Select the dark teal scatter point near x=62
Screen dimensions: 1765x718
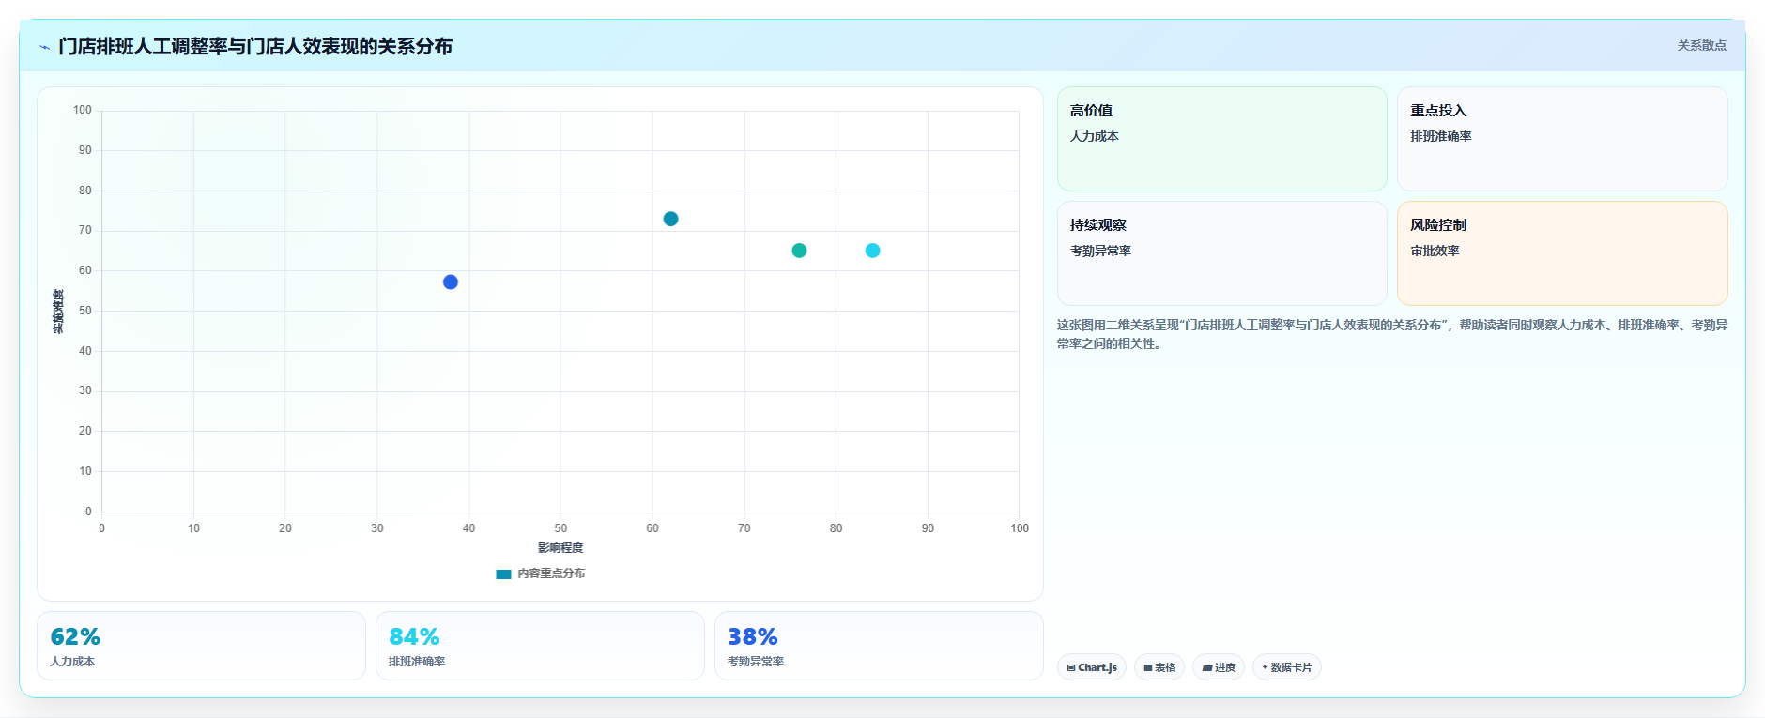(670, 219)
